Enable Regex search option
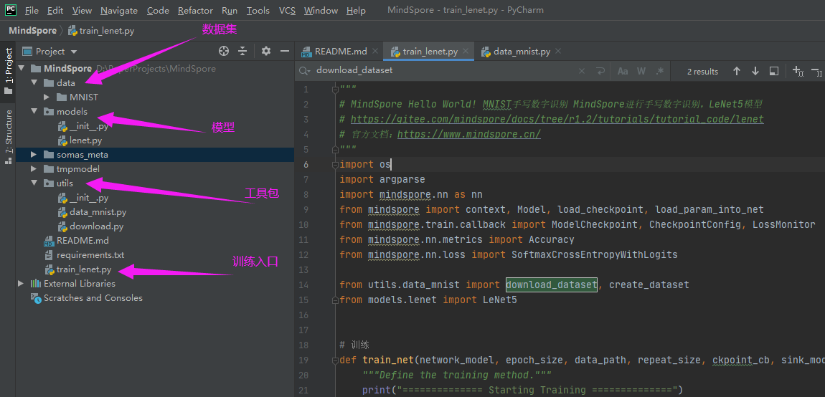Viewport: 825px width, 397px height. click(x=660, y=71)
